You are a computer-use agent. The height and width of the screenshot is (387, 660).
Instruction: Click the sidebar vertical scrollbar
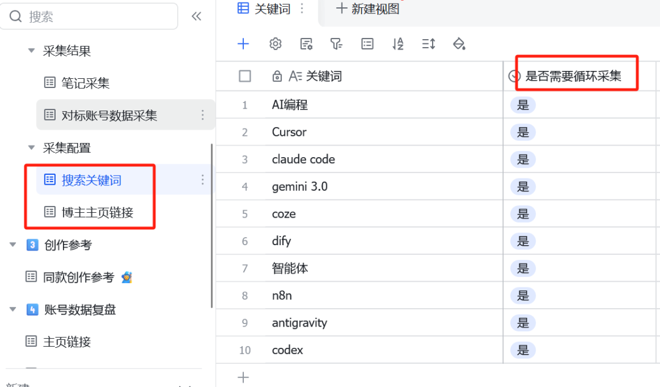tap(211, 226)
